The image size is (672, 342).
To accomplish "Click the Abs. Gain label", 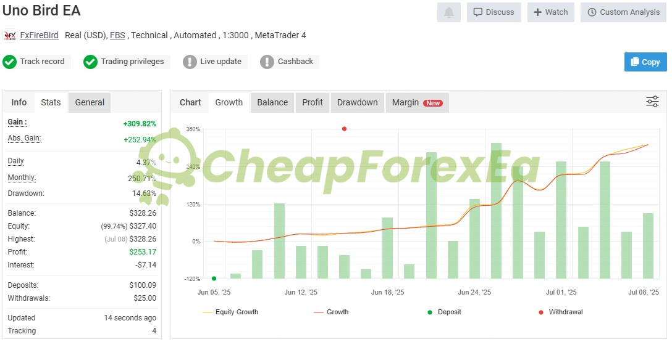I will (x=25, y=138).
